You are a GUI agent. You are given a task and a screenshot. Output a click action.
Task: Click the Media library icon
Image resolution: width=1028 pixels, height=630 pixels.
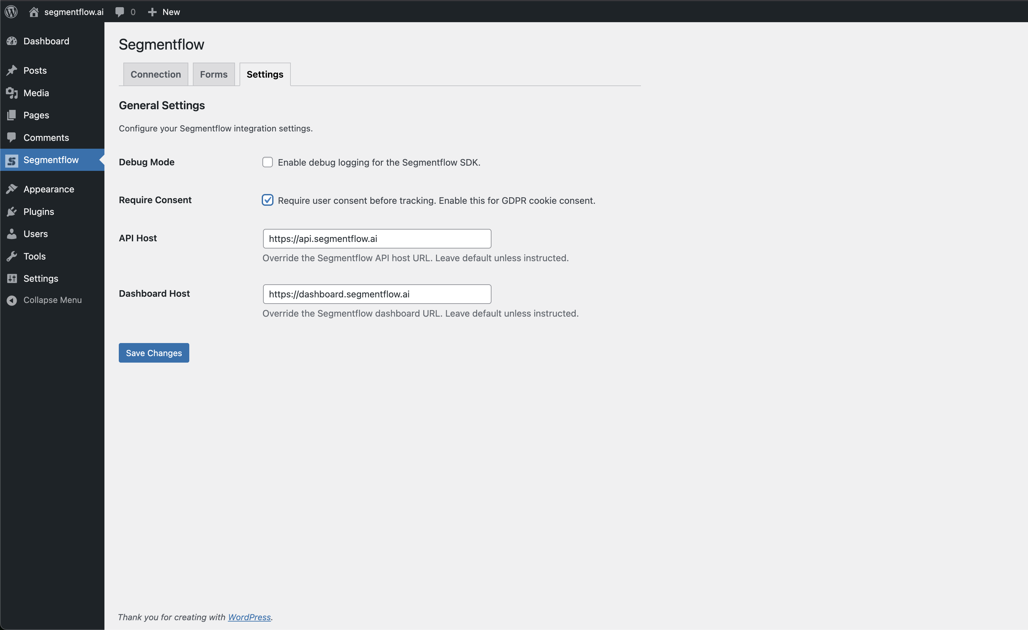(x=12, y=93)
